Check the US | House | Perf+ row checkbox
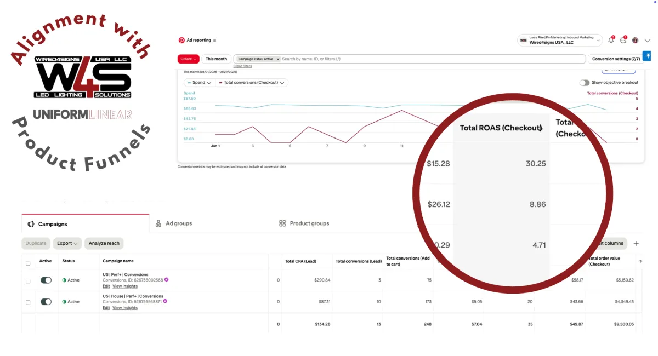Screen dimensions: 658x356 [x=28, y=302]
